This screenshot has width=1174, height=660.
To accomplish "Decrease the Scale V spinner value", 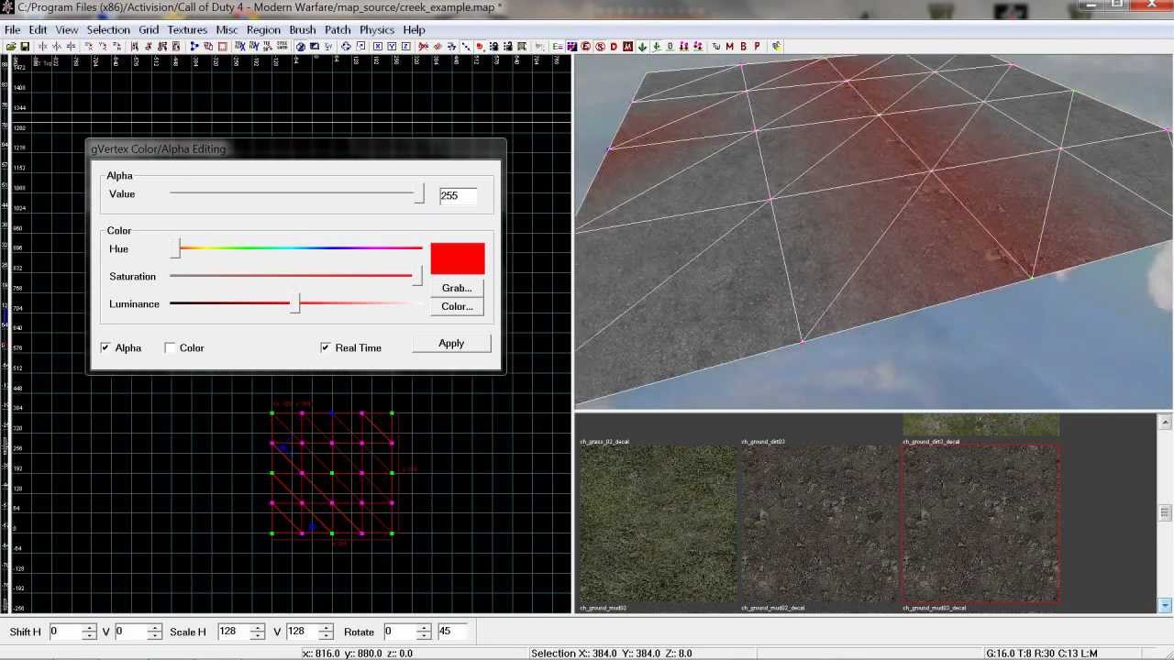I will click(325, 635).
